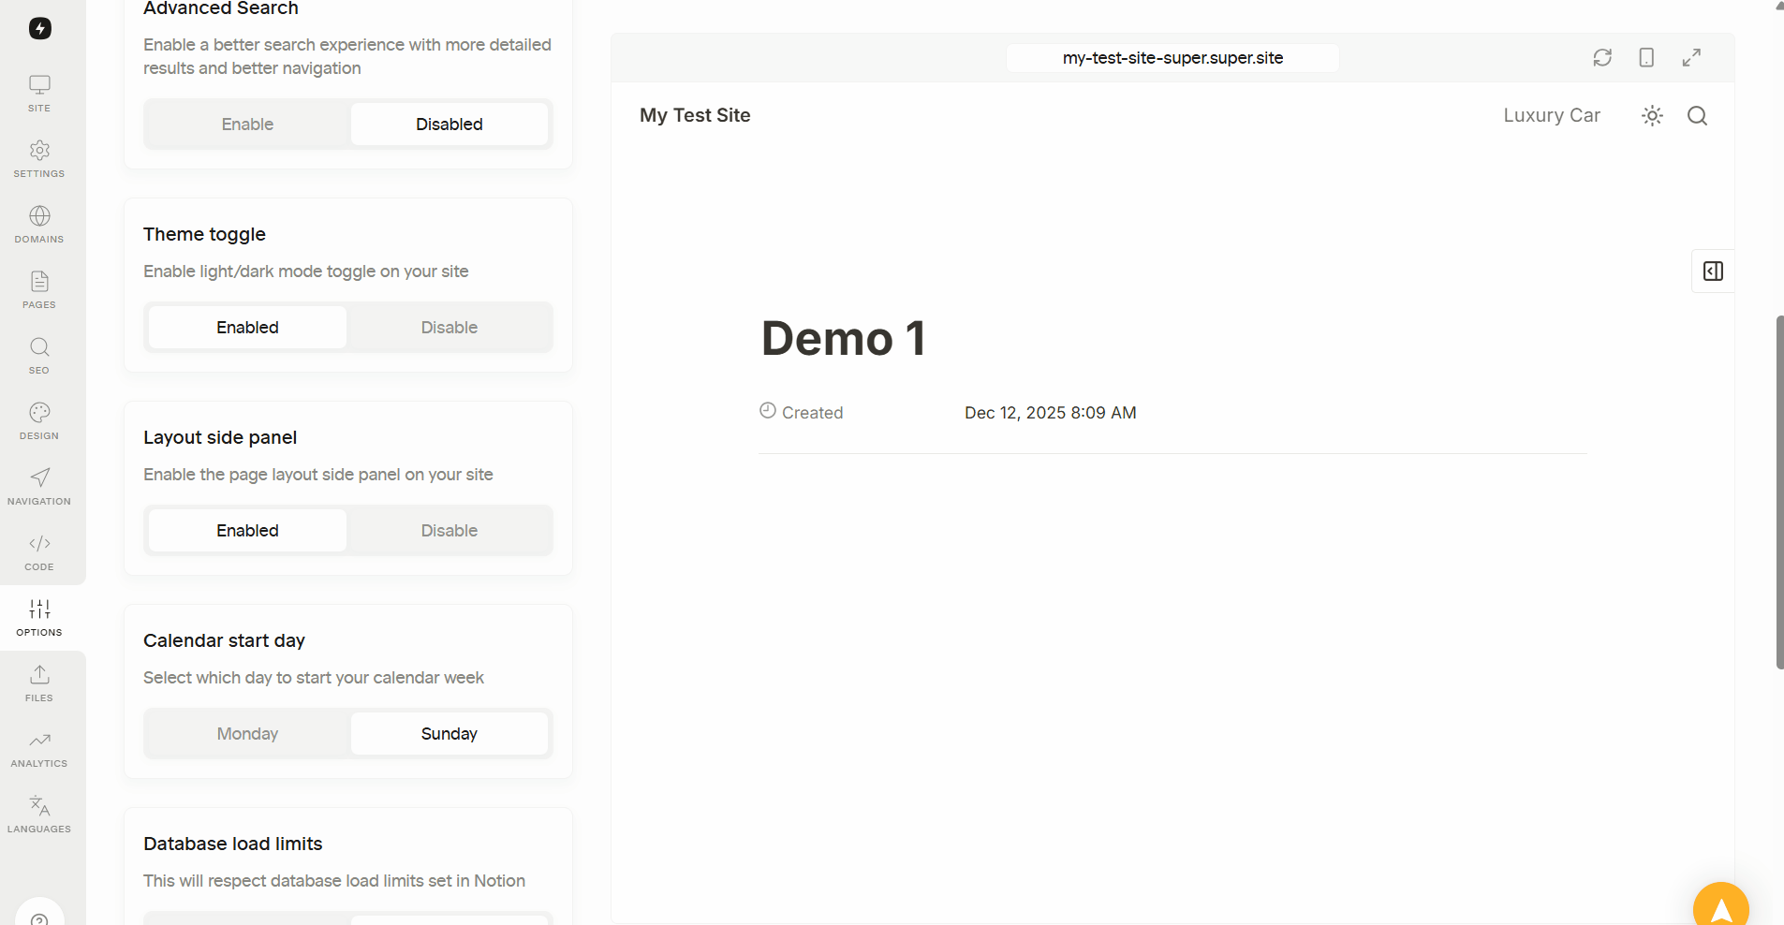Image resolution: width=1784 pixels, height=925 pixels.
Task: Set Advanced Search to Disabled
Action: tap(450, 124)
